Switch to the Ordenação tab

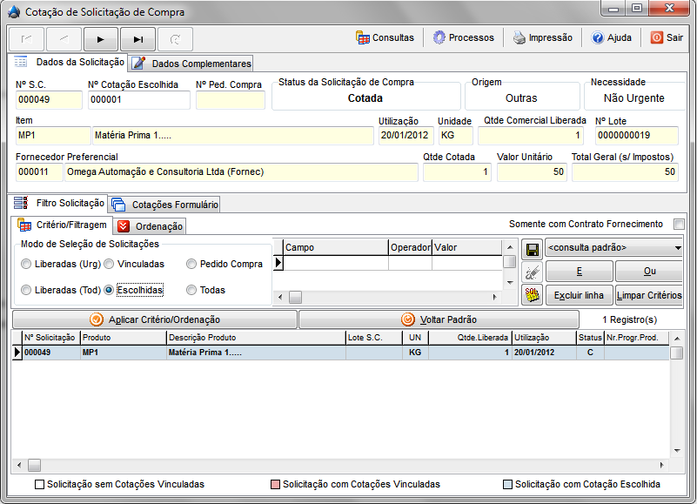click(150, 226)
